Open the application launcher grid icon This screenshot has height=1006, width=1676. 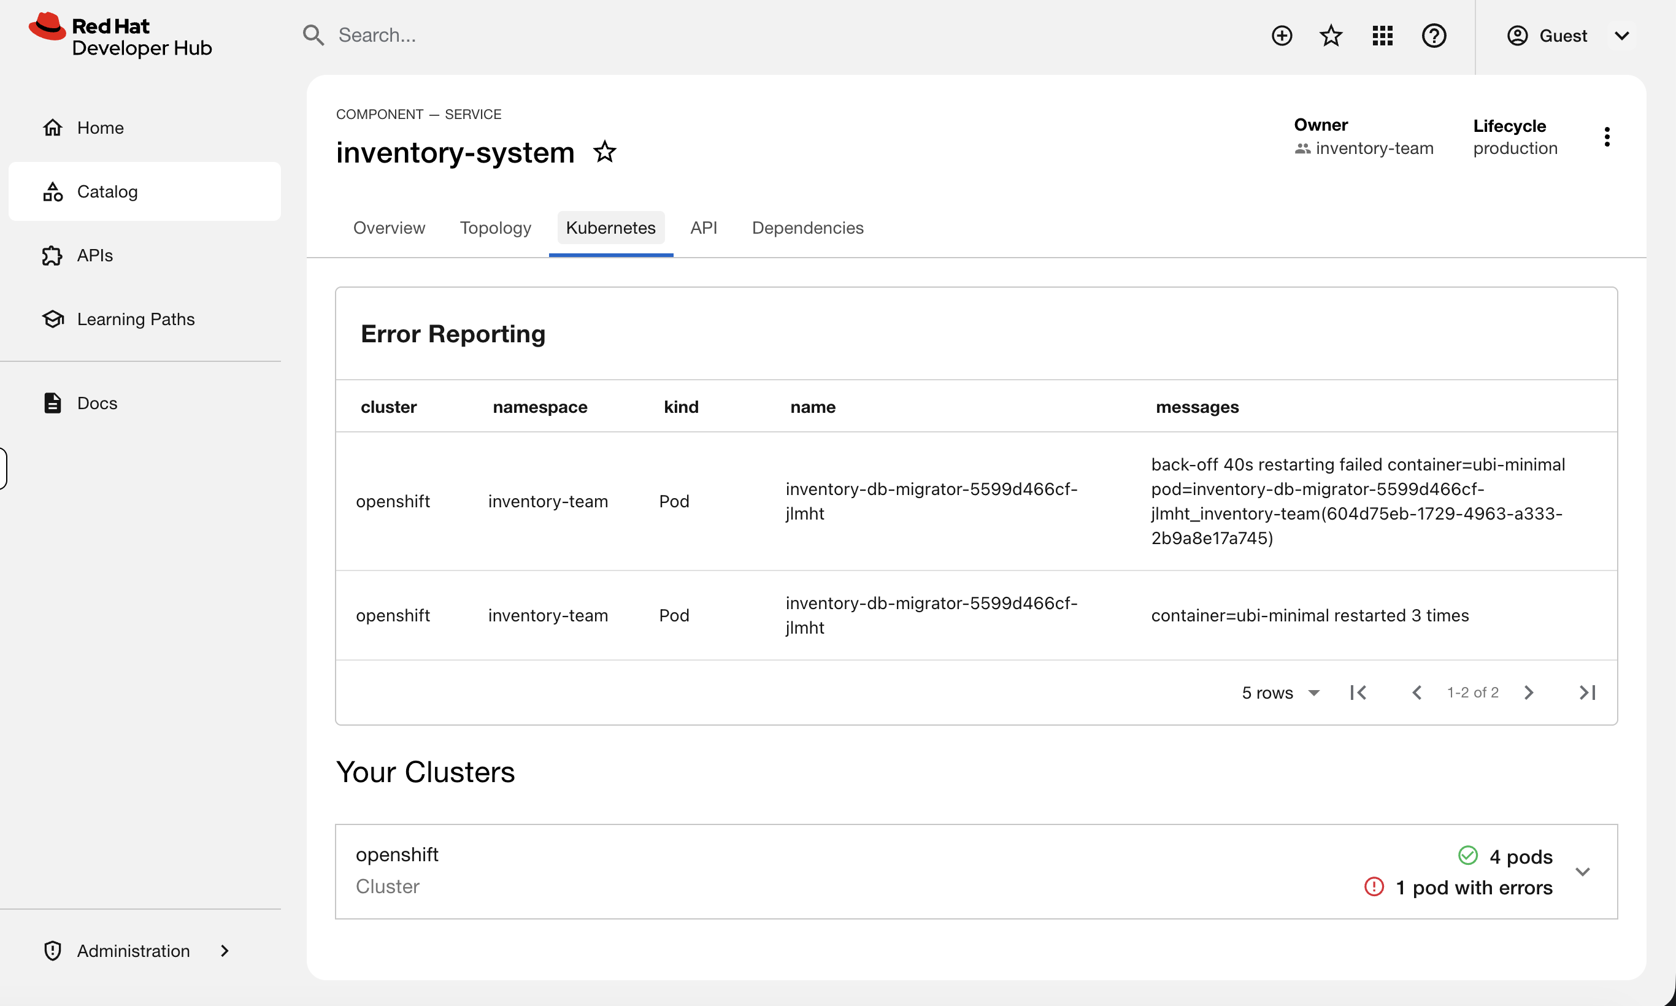[x=1382, y=35]
